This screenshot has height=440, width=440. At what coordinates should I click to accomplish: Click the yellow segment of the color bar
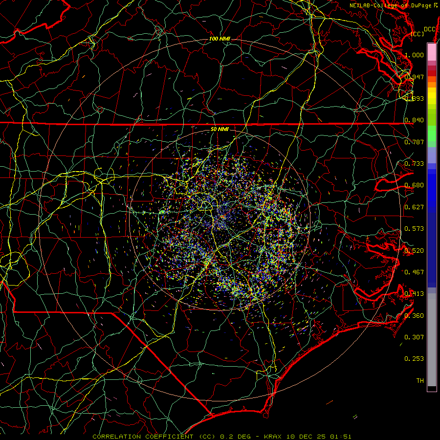(432, 96)
